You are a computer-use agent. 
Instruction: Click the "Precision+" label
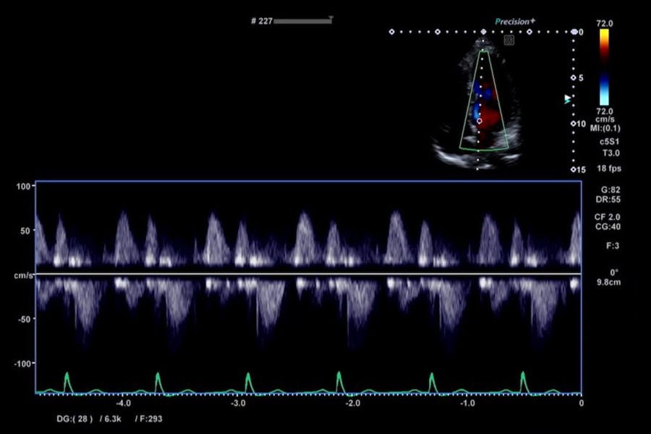(x=515, y=22)
